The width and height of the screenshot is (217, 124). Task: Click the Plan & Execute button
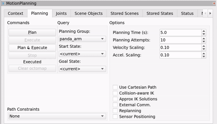[32, 47]
